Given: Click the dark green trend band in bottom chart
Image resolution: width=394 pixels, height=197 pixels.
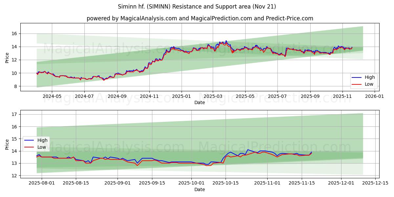Looking at the screenshot, I should (x=295, y=154).
